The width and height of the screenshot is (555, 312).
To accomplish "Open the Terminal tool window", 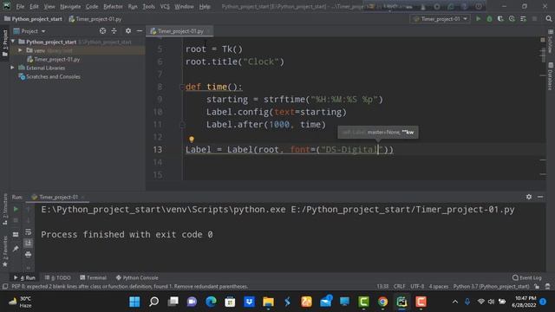I will (93, 277).
